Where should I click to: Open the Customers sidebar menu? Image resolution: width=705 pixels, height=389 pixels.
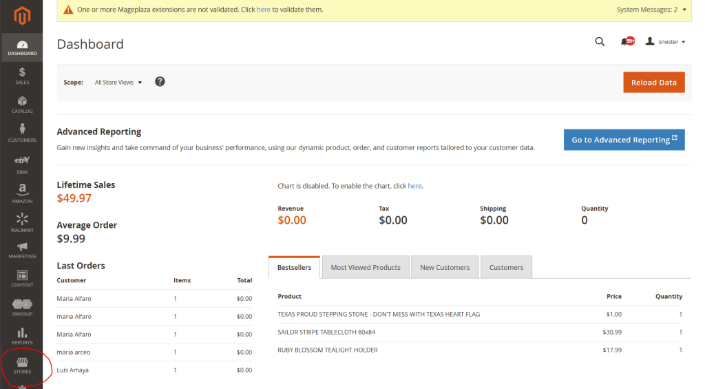[x=22, y=134]
